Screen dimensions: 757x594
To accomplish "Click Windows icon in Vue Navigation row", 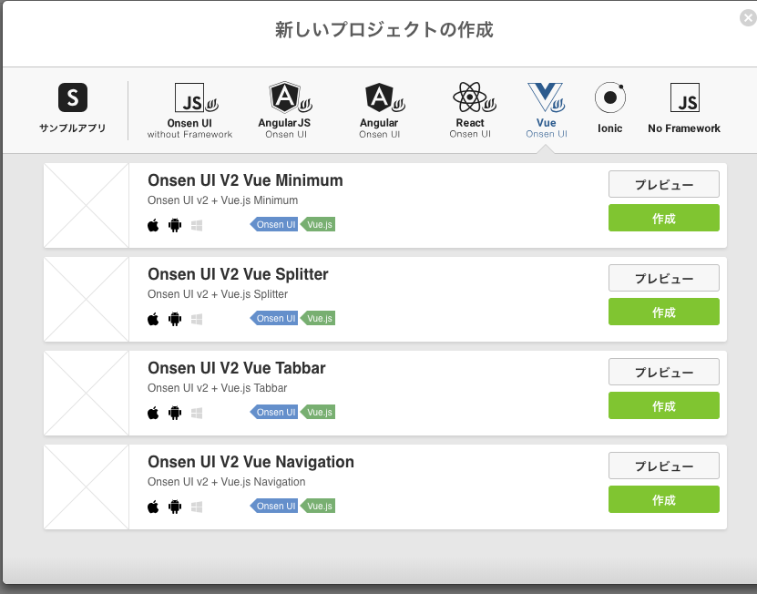I will coord(197,507).
